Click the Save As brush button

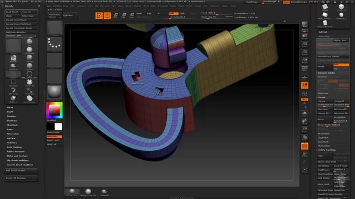click(29, 12)
